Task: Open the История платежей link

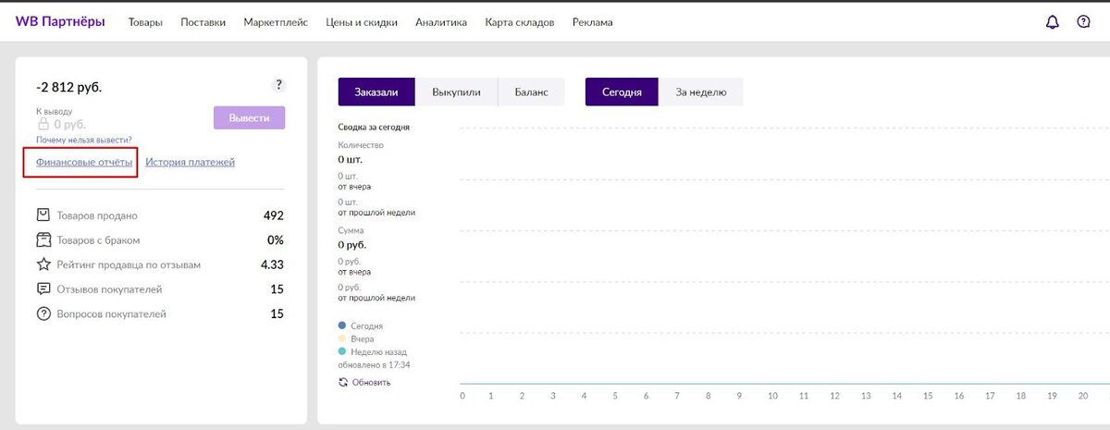Action: point(190,162)
